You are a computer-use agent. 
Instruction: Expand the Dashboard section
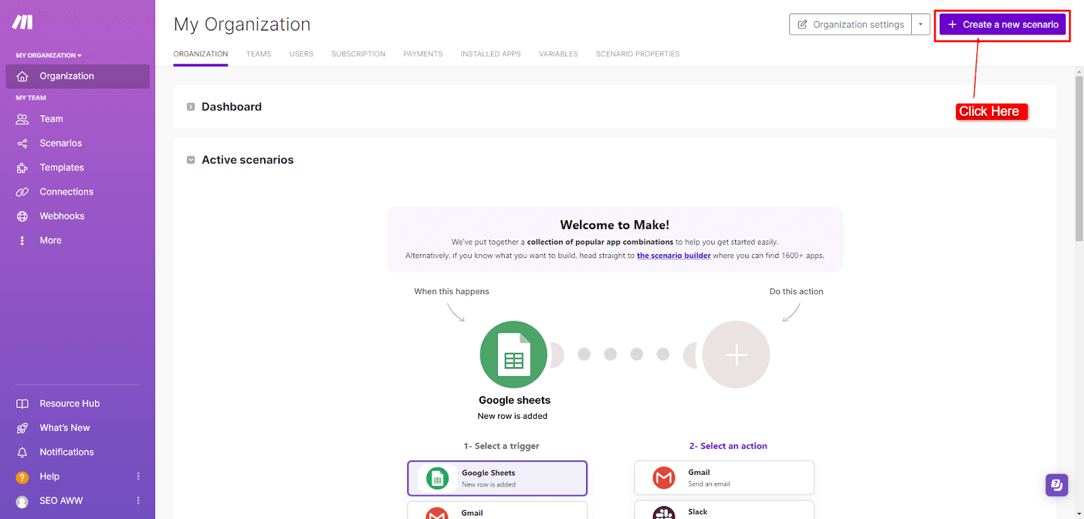click(x=191, y=107)
